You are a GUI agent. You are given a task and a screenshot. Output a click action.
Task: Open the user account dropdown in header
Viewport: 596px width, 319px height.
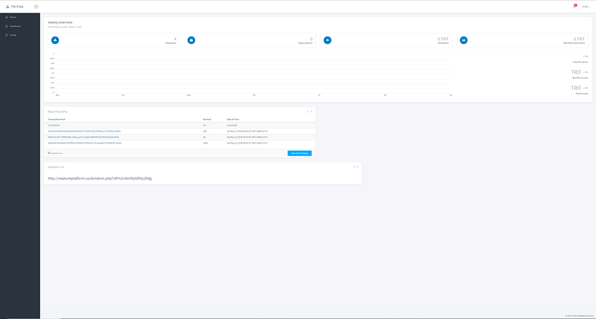pyautogui.click(x=586, y=7)
